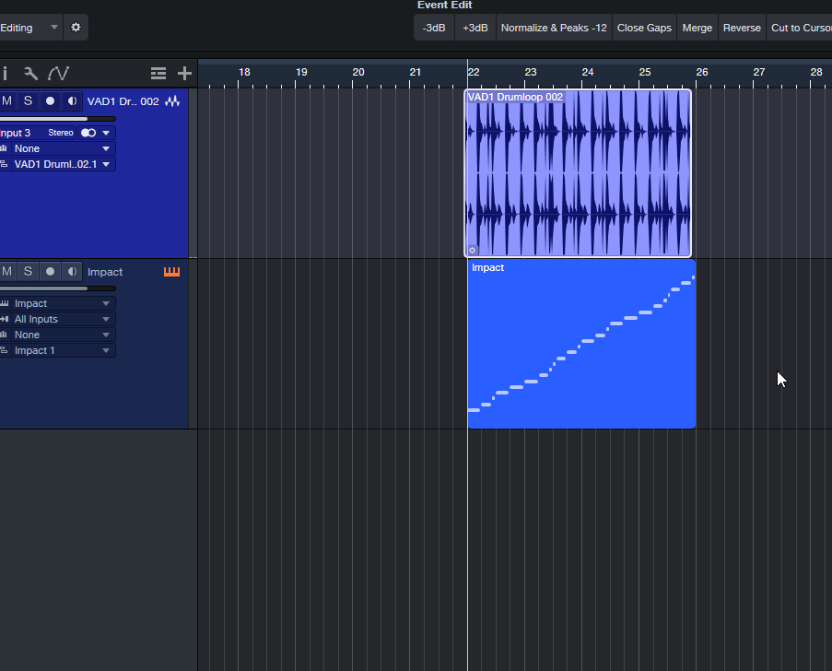Expand the Editing dropdown
Image resolution: width=832 pixels, height=671 pixels.
coord(53,28)
